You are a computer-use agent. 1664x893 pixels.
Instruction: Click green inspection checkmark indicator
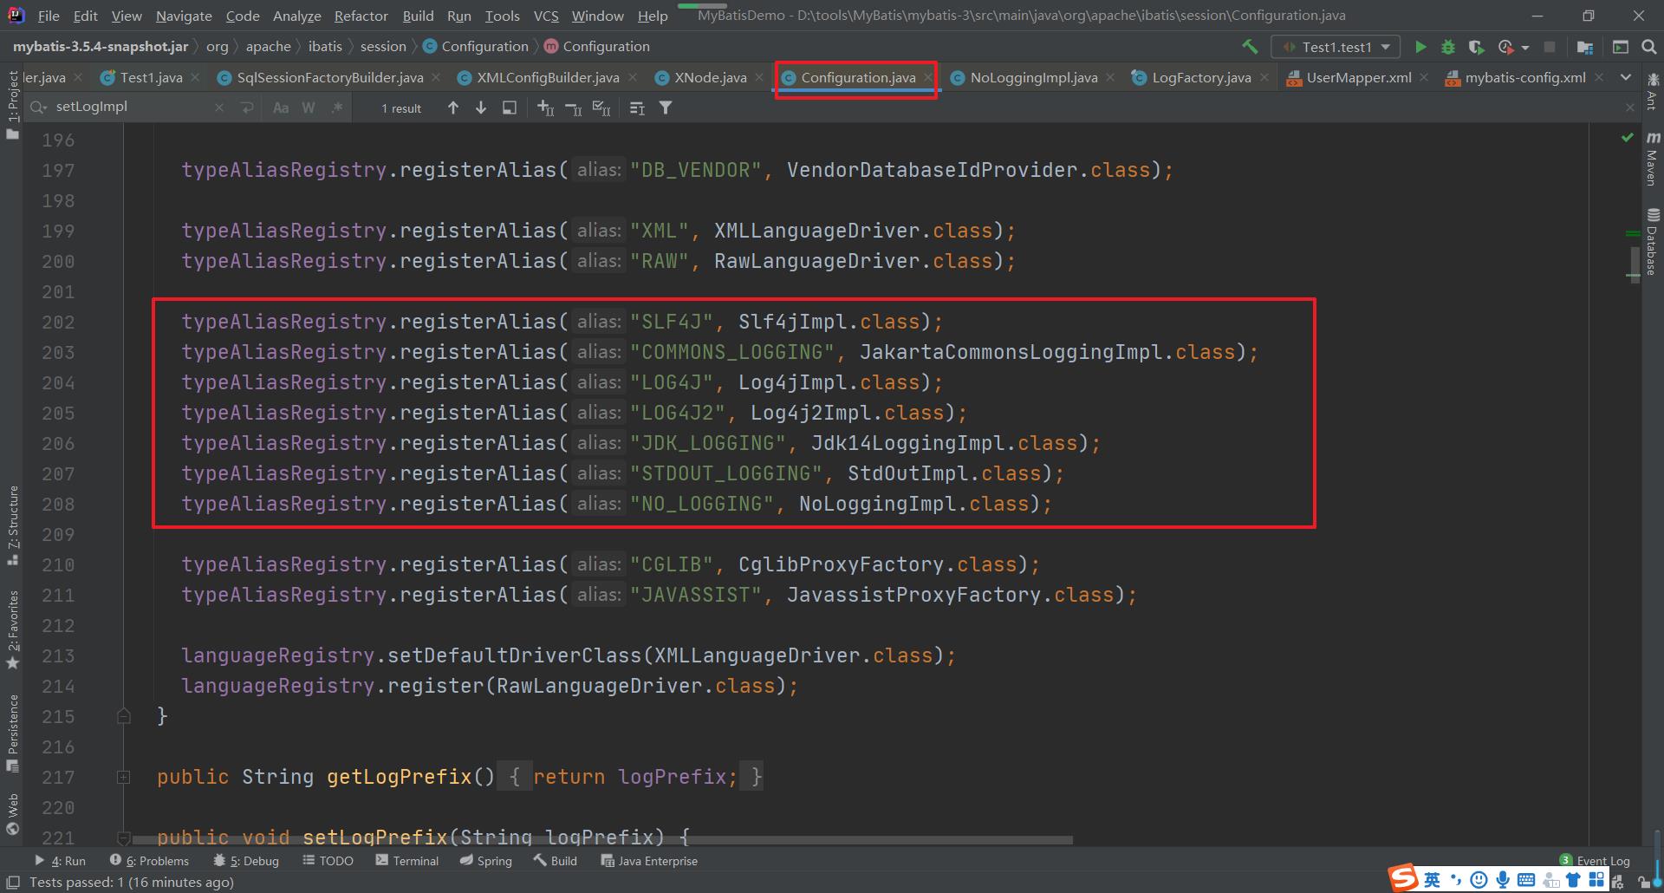tap(1627, 137)
